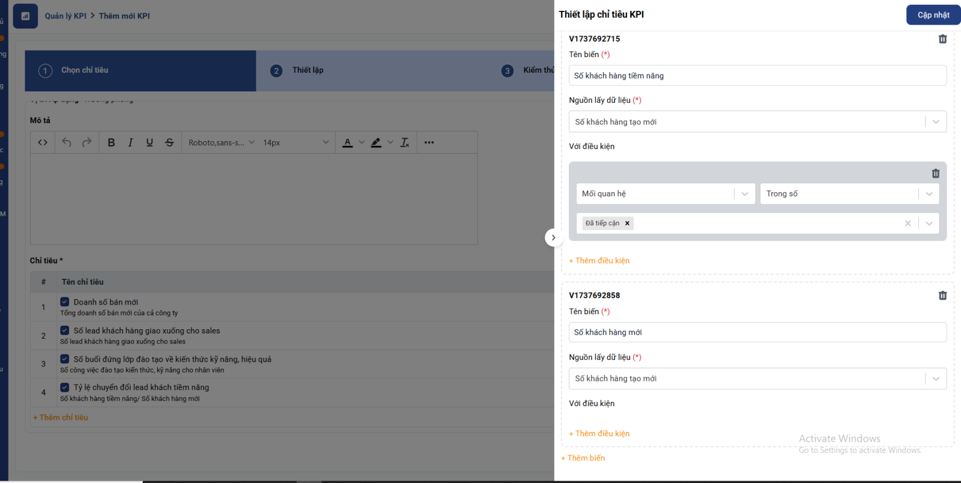This screenshot has width=961, height=483.
Task: Uncheck 'Tỷ lệ chuyển đổi lead' checkbox
Action: click(x=65, y=387)
